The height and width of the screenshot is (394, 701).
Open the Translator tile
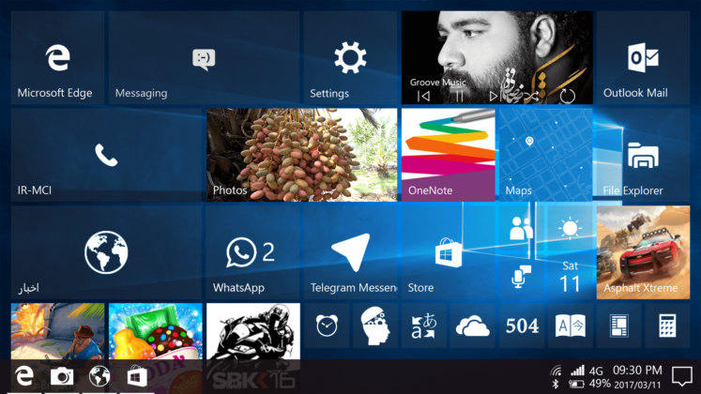tap(424, 326)
